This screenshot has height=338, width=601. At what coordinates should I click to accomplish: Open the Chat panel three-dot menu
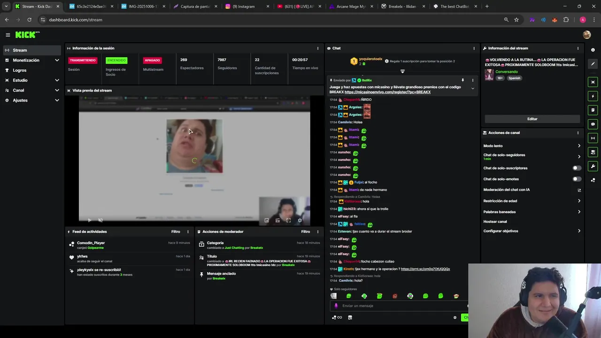474,48
